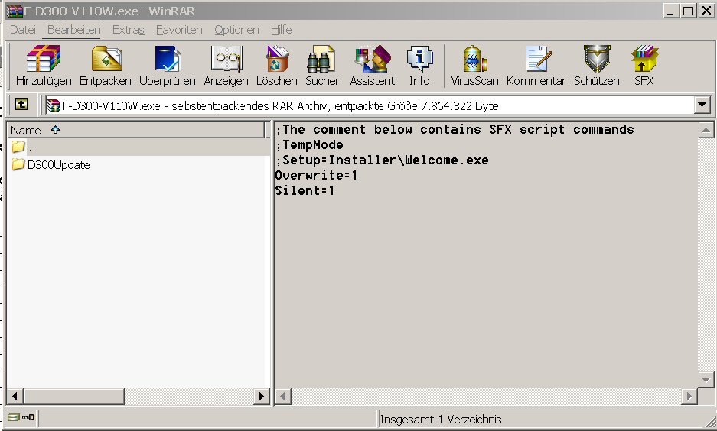Open the Hilfe menu
This screenshot has width=717, height=431.
pos(282,30)
